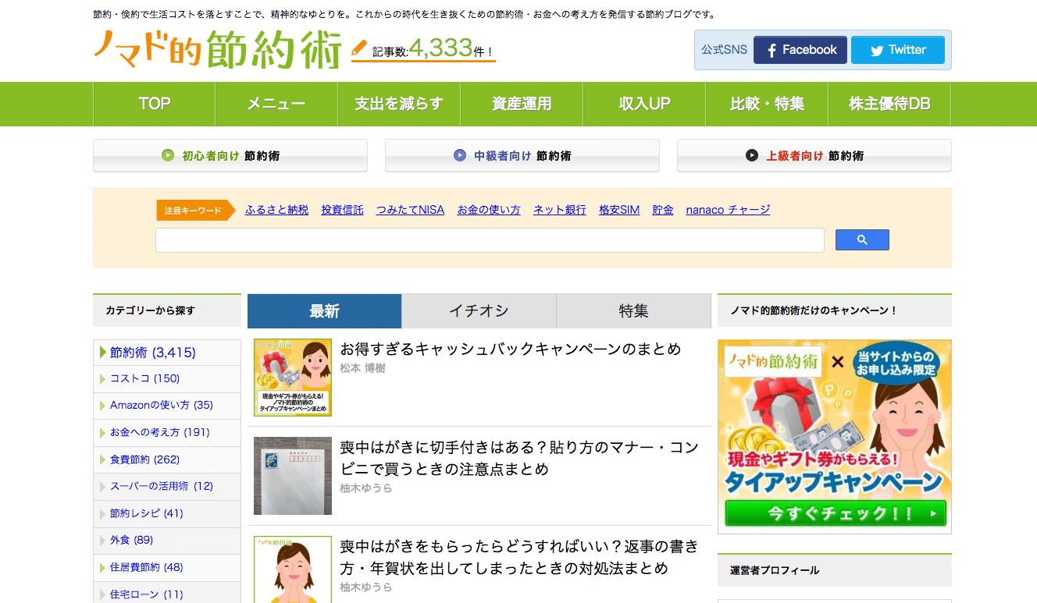Switch to the 特集 tab
Image resolution: width=1037 pixels, height=603 pixels.
click(x=633, y=311)
